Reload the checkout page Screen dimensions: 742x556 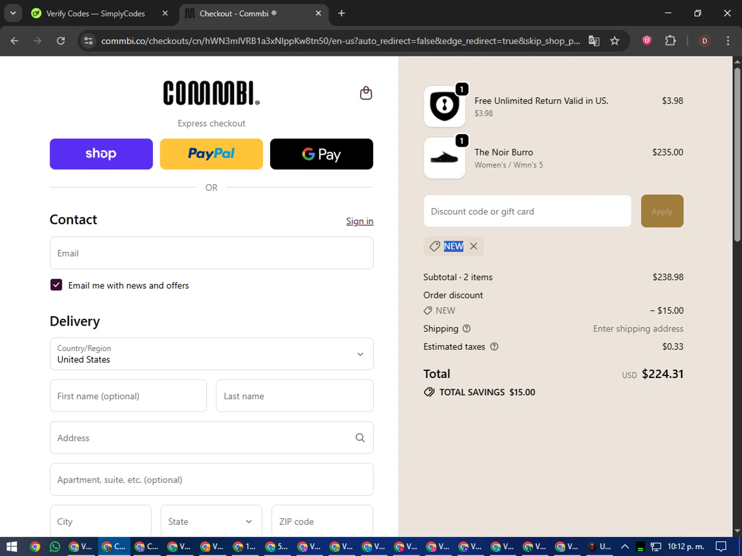[61, 41]
